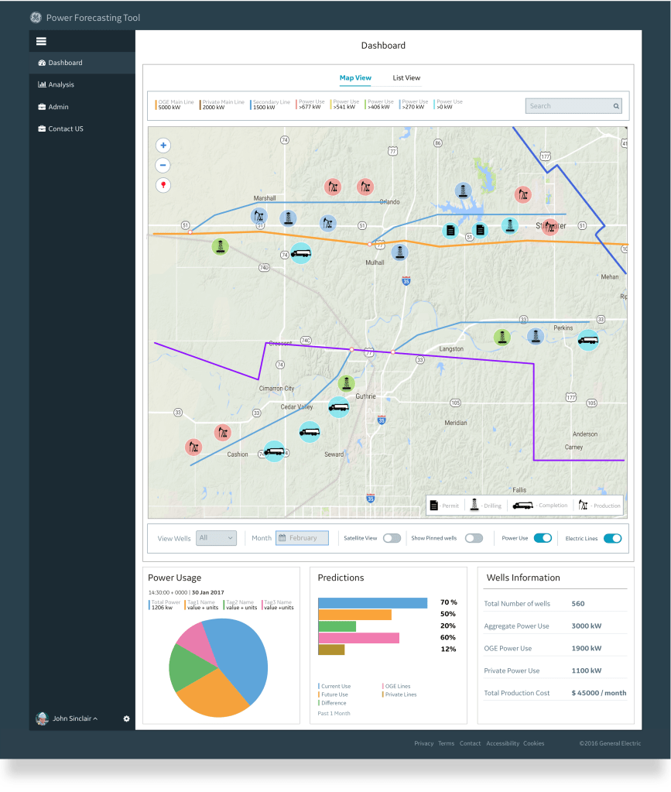Open settings gear next to John Sinclair
The width and height of the screenshot is (671, 792).
127,718
